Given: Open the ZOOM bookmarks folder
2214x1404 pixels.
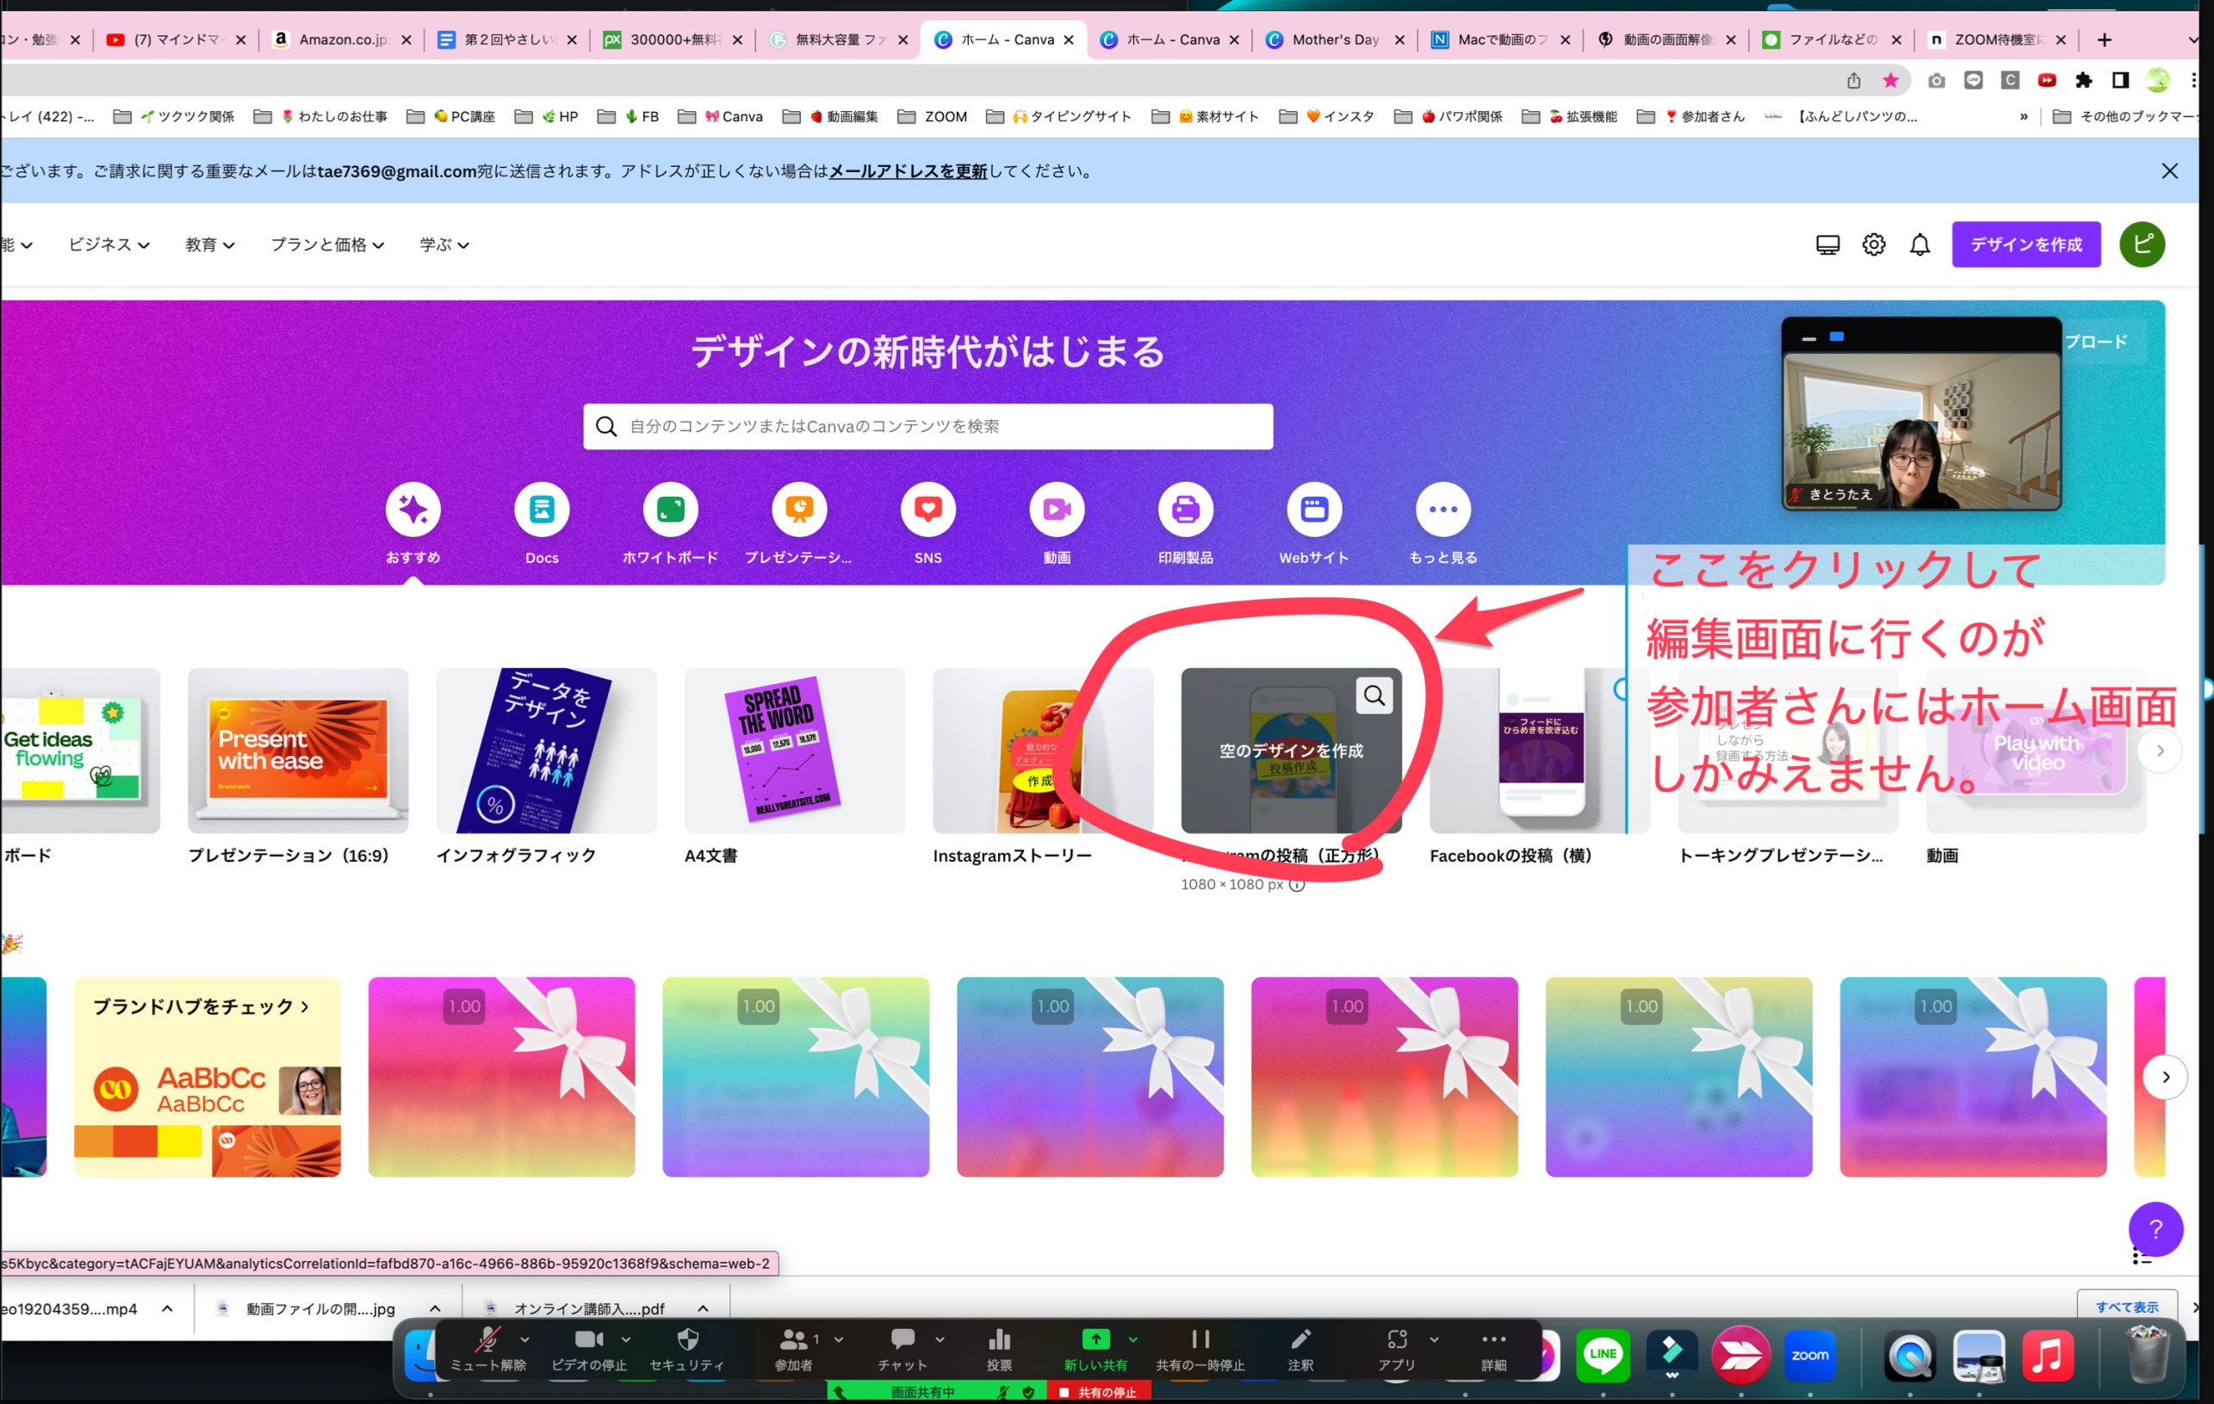Looking at the screenshot, I should tap(933, 117).
